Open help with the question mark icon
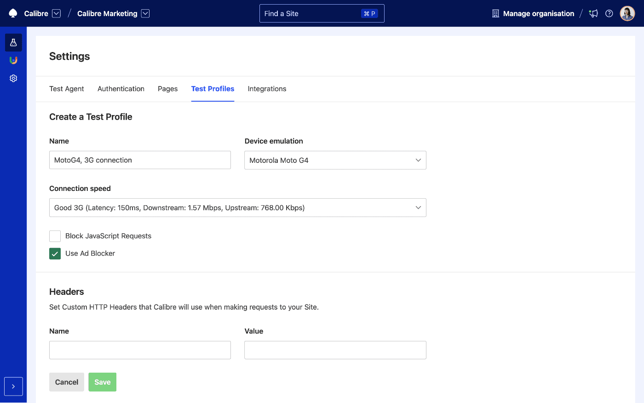Viewport: 644px width, 403px height. click(609, 13)
